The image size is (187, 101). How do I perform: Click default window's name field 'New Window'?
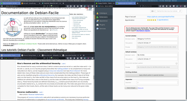157,55
